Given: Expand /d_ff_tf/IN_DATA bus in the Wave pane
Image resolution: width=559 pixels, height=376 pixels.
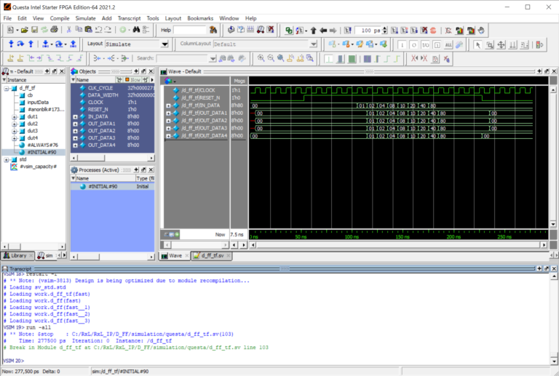Looking at the screenshot, I should click(x=168, y=105).
